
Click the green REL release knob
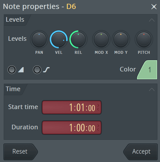[78, 39]
